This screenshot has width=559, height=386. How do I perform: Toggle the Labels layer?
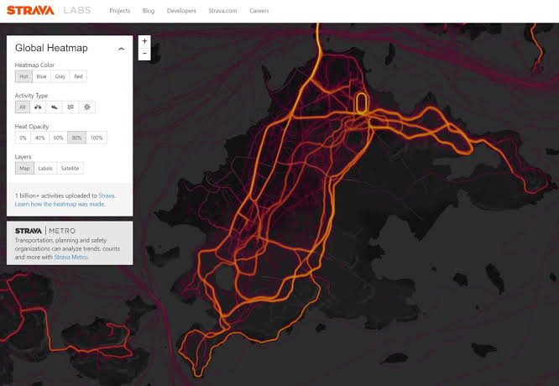45,168
